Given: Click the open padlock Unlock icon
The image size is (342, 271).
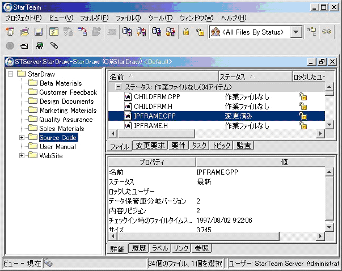Looking at the screenshot, I should point(200,32).
